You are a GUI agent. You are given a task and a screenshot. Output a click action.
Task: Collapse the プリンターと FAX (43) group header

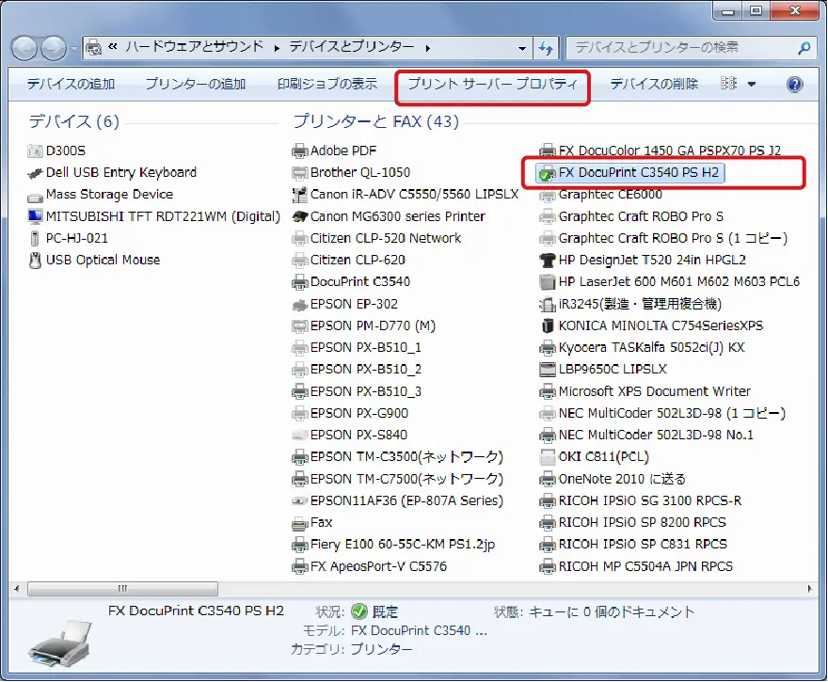click(x=376, y=121)
